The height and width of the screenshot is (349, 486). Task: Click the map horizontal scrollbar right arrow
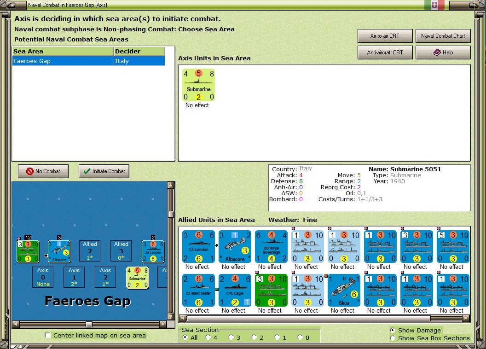pos(163,324)
